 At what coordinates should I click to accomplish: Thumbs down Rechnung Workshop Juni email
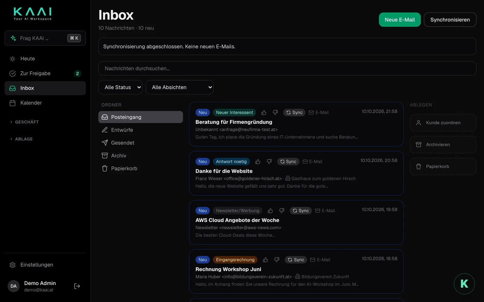click(x=277, y=260)
